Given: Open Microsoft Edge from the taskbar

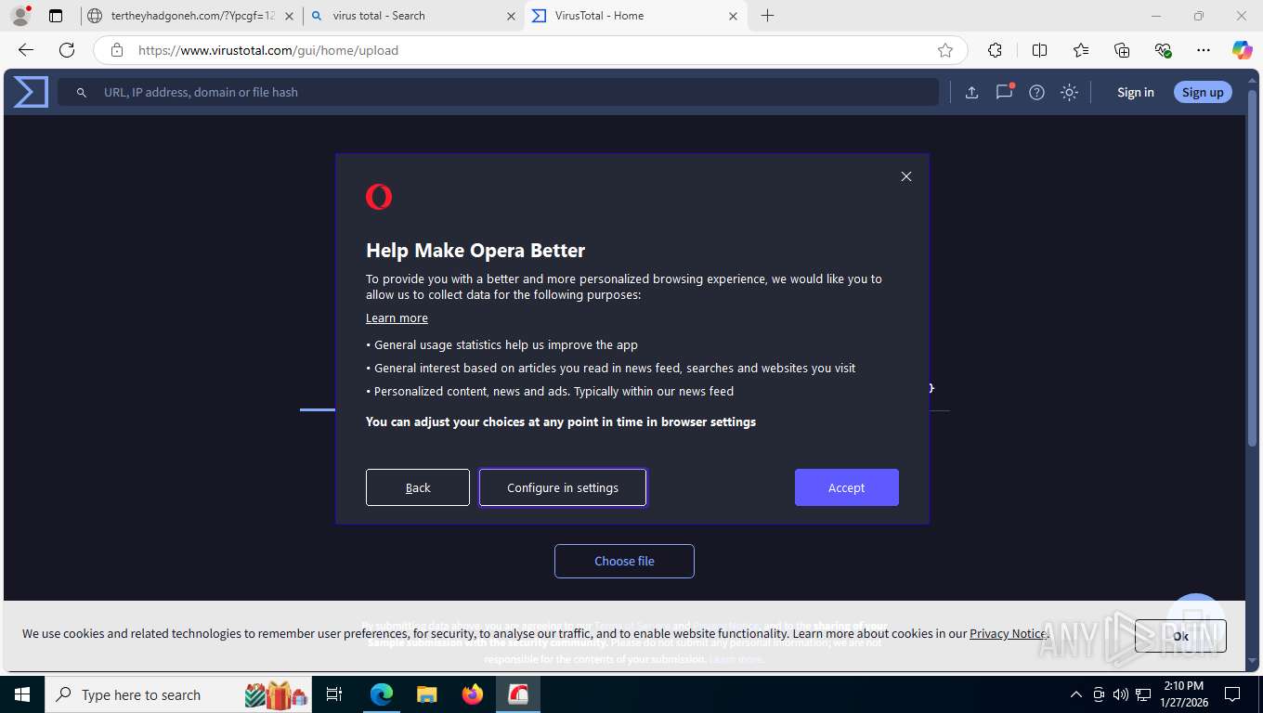Looking at the screenshot, I should [x=381, y=694].
